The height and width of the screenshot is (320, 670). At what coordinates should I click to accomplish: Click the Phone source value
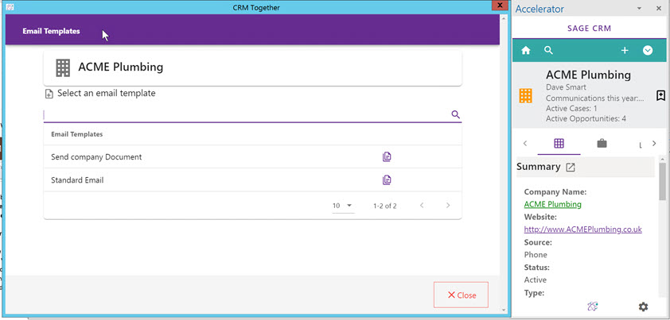click(x=536, y=255)
